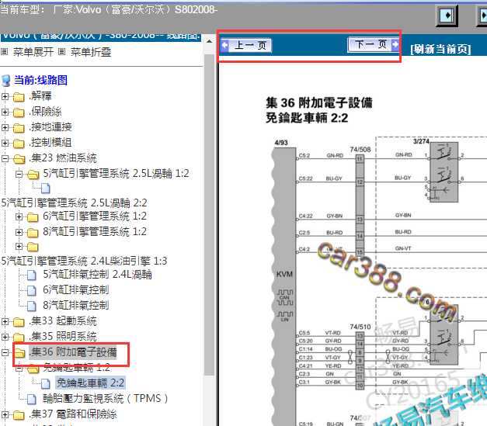Click page icon beside 輪胎壓力監視系統（TPMS）
The width and height of the screenshot is (487, 426).
point(31,399)
